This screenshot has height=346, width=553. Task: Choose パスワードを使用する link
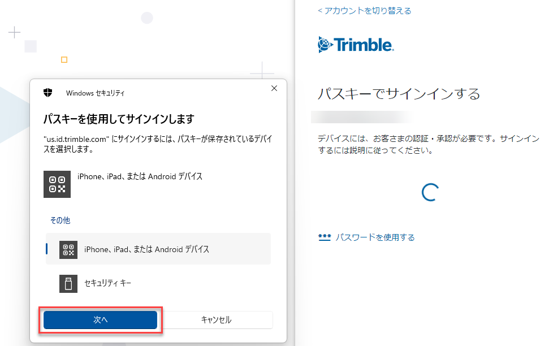pos(375,237)
